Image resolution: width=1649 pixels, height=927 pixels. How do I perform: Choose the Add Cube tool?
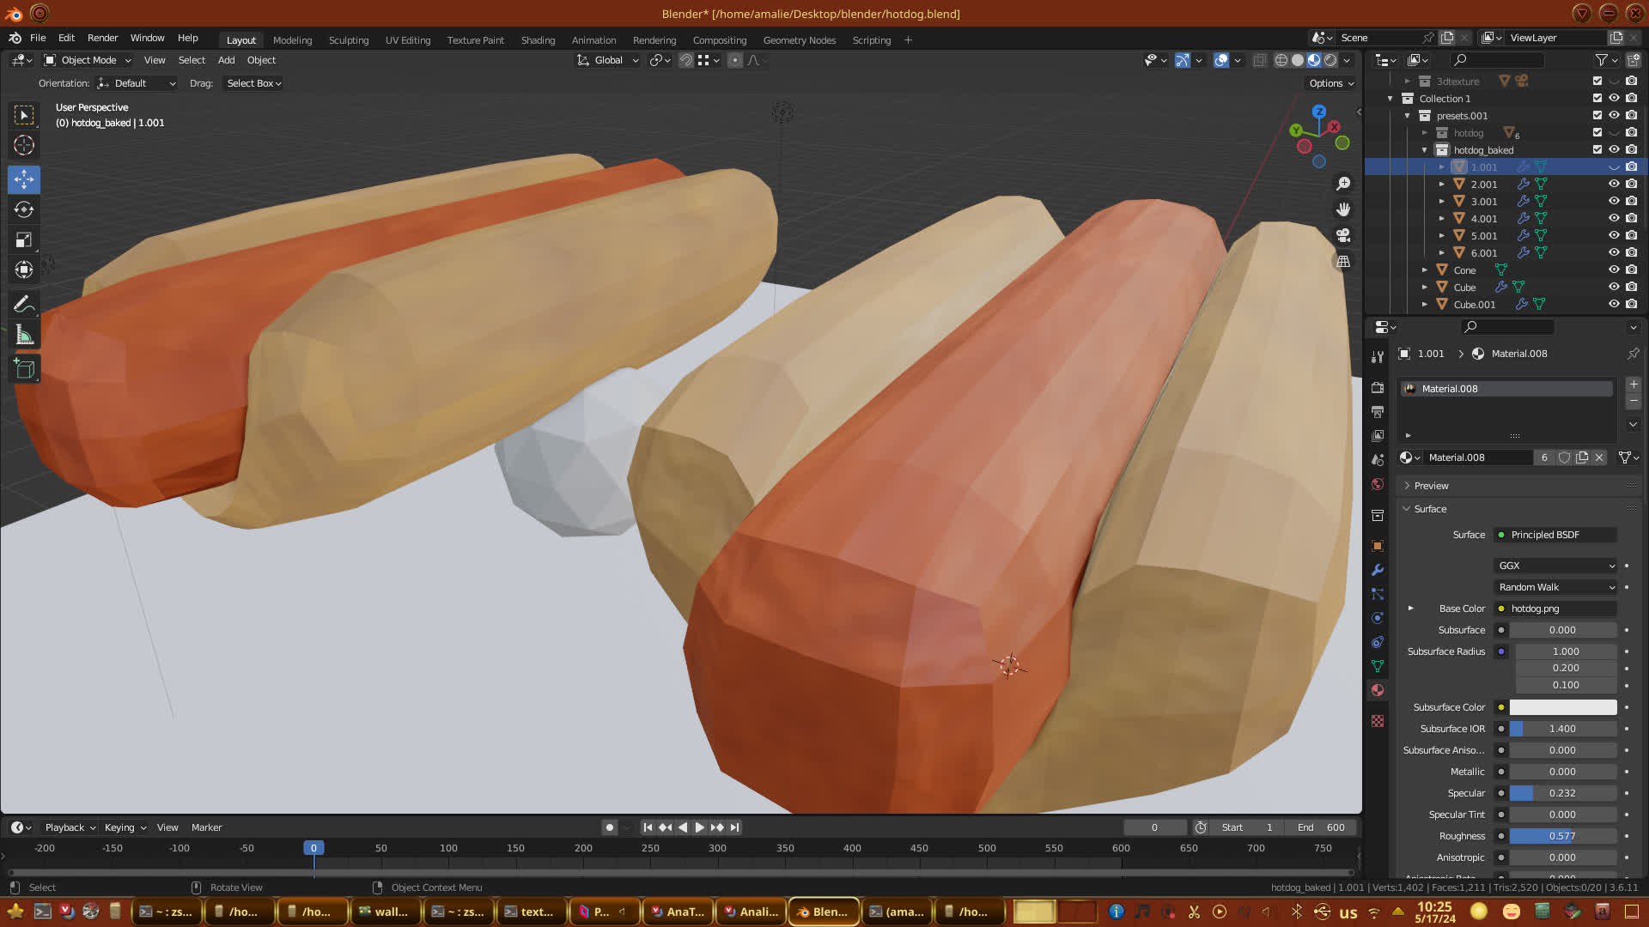(24, 369)
